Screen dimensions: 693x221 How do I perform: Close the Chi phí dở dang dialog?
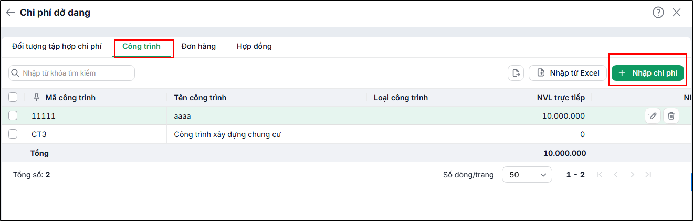click(x=677, y=13)
